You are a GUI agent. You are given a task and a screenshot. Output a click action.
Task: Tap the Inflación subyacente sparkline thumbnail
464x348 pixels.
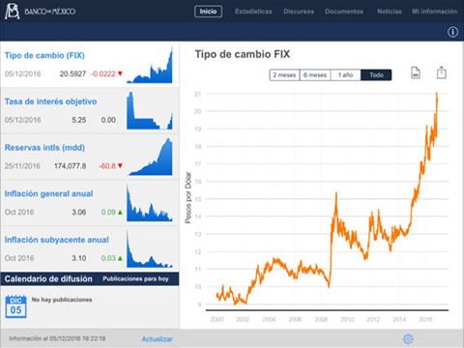150,248
